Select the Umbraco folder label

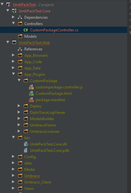pyautogui.click(x=32, y=176)
